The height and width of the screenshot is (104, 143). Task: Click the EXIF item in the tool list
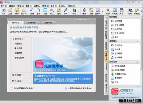coord(115,82)
